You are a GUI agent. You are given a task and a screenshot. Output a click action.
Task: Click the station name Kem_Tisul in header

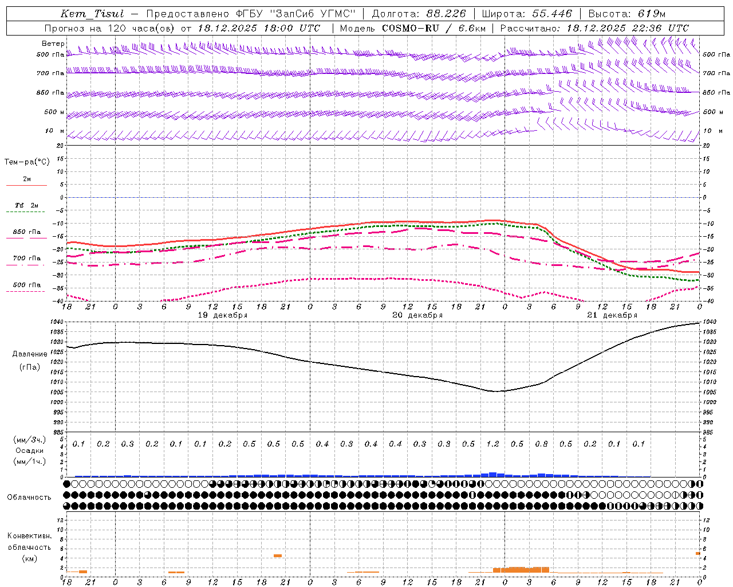coord(92,14)
